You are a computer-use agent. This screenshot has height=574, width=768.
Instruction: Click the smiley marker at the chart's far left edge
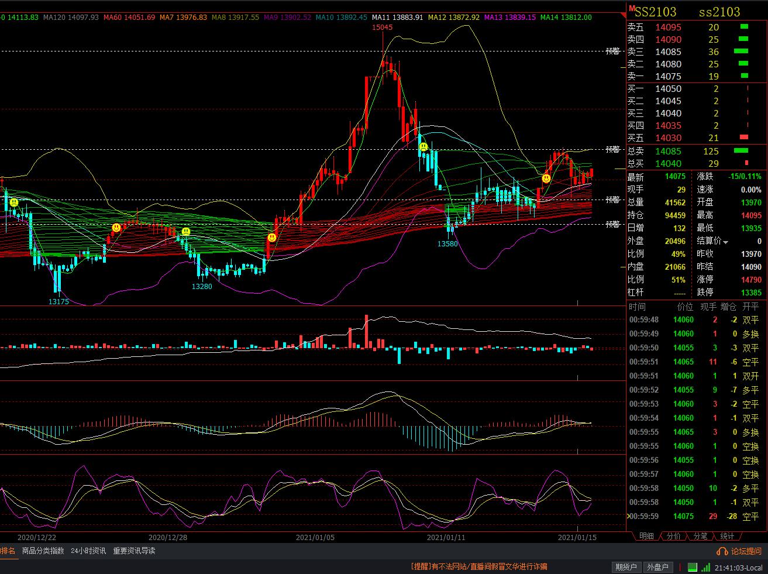(13, 202)
